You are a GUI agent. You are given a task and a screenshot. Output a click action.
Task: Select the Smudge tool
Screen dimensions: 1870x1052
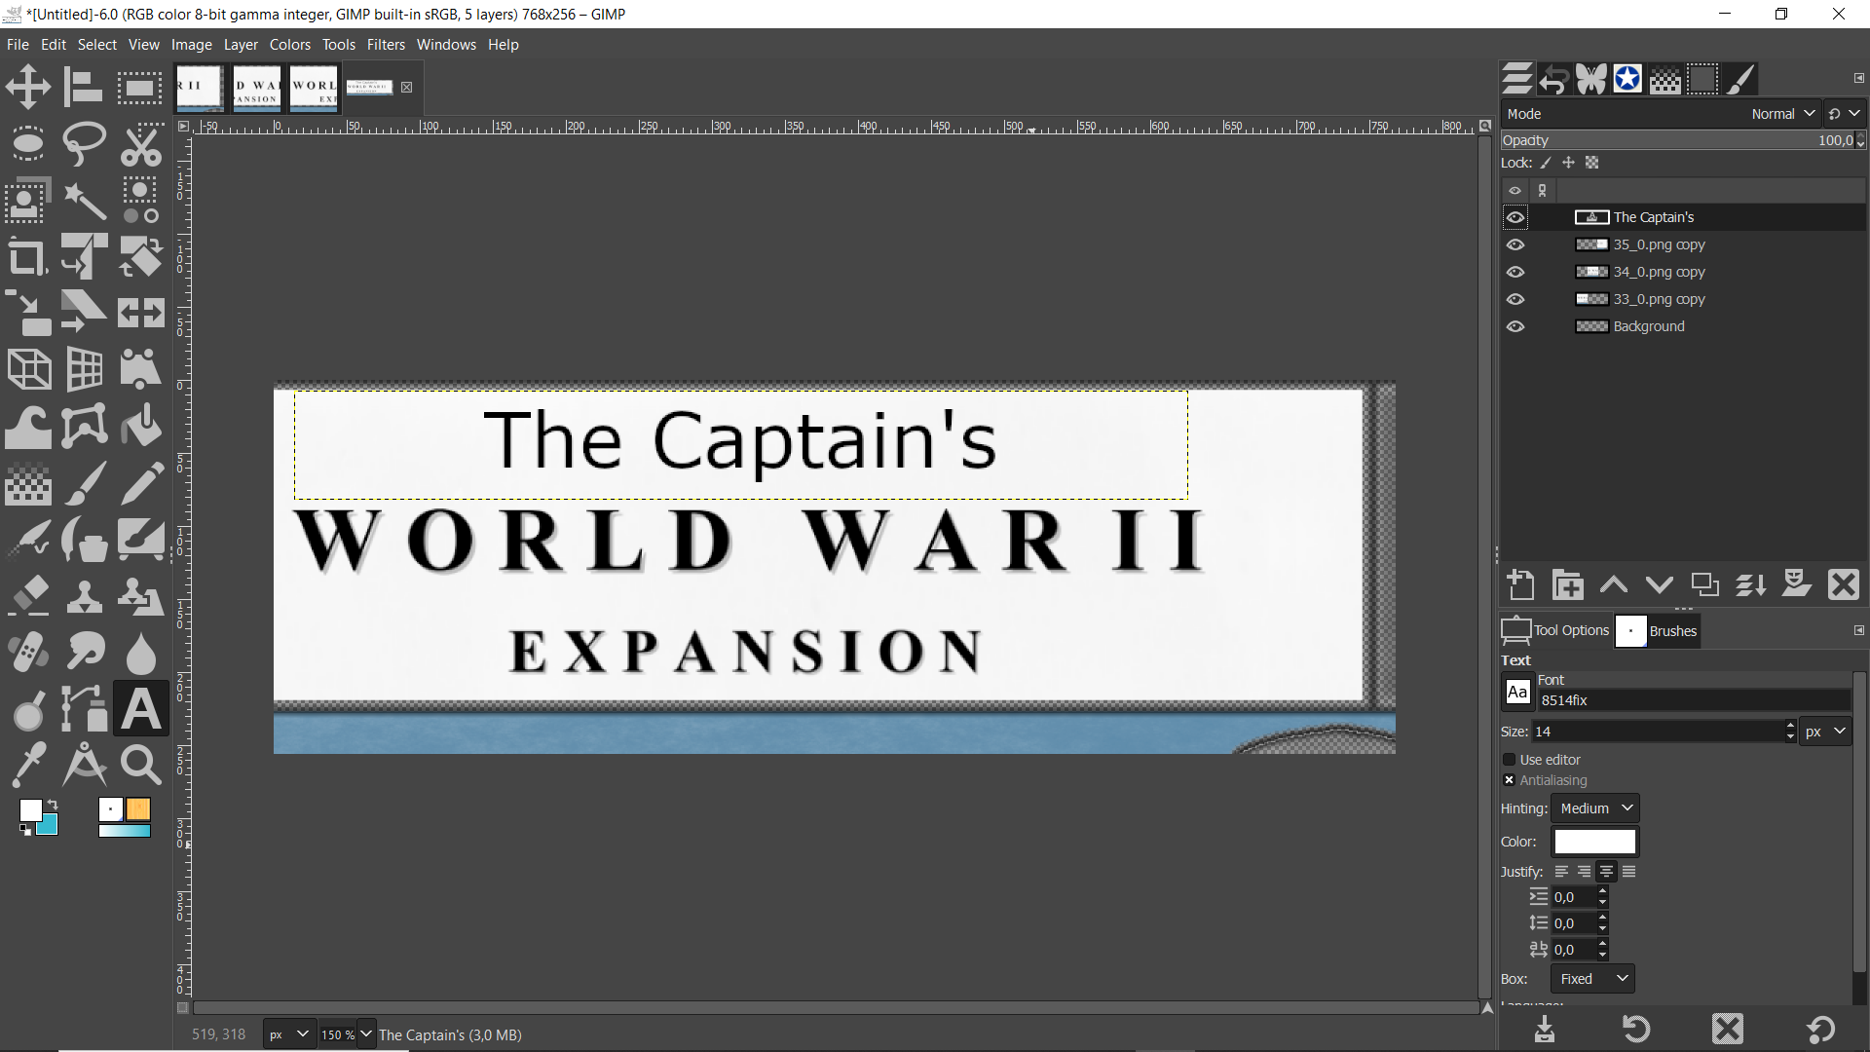click(84, 653)
